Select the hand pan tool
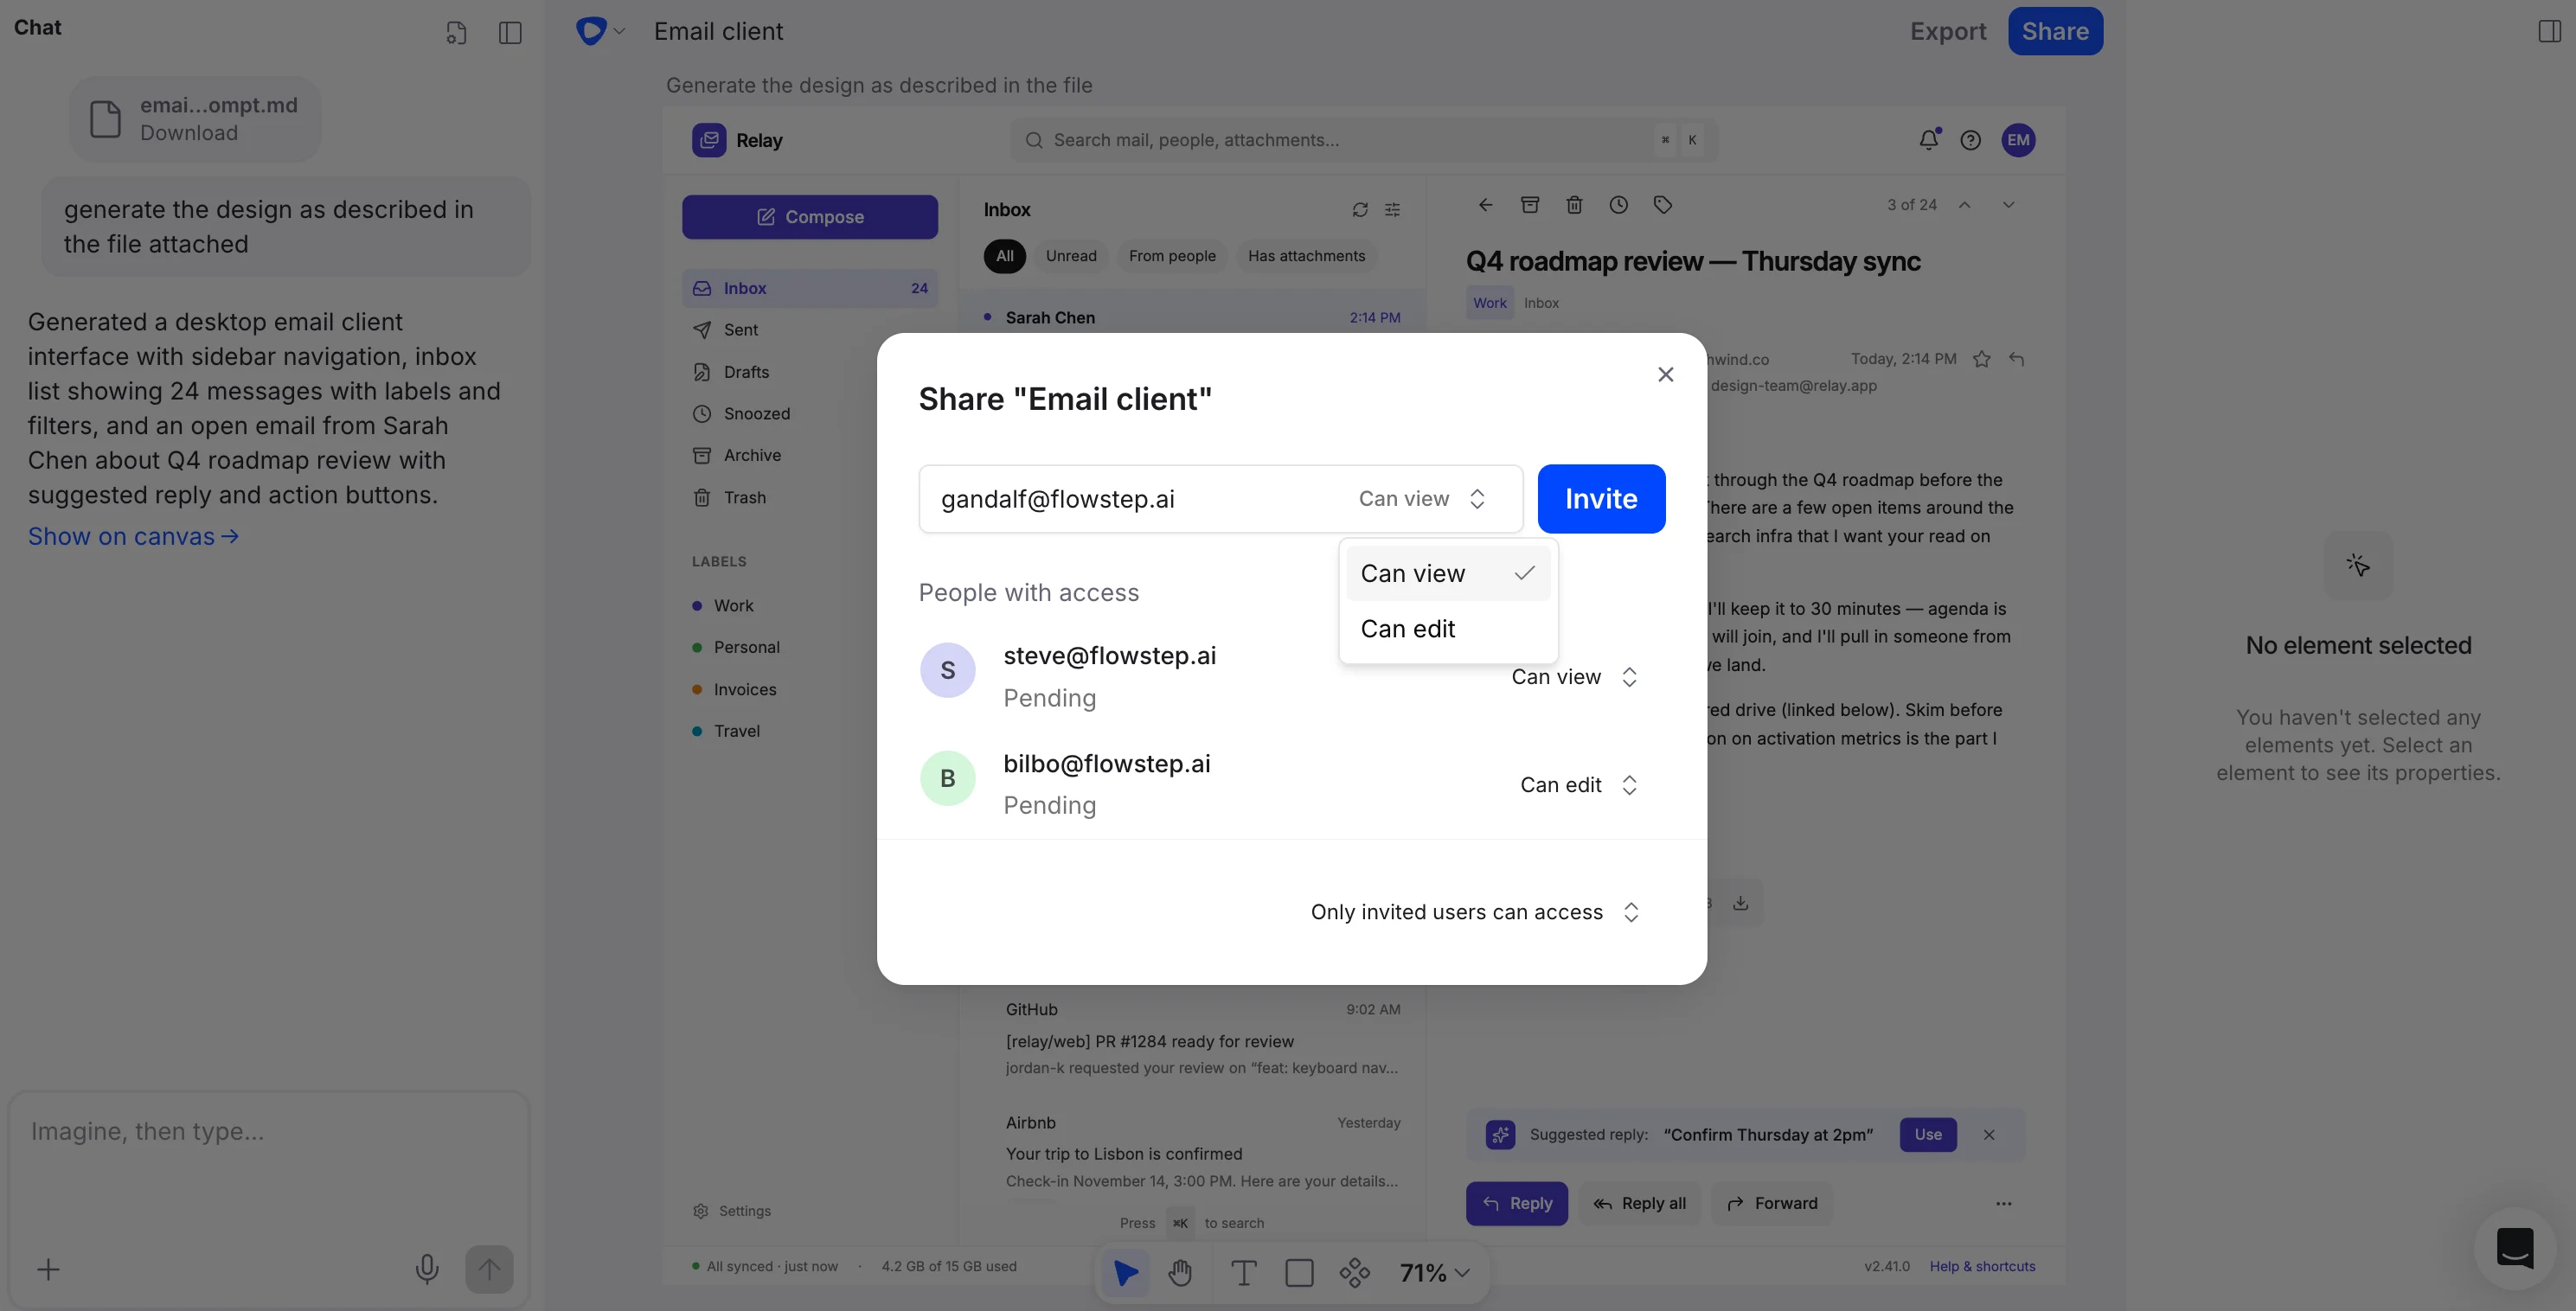The image size is (2576, 1311). [1180, 1272]
